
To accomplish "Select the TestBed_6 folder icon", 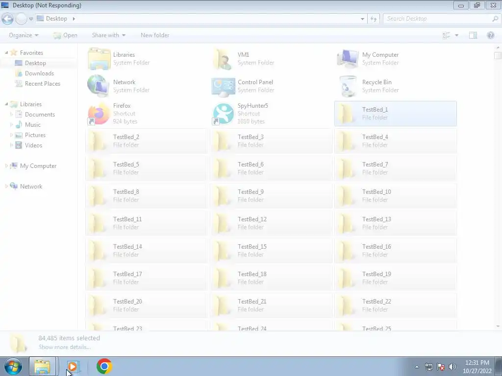I will tap(222, 168).
